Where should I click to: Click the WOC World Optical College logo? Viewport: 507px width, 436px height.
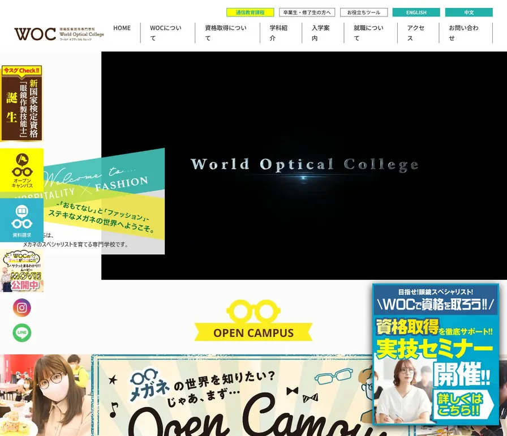(59, 34)
